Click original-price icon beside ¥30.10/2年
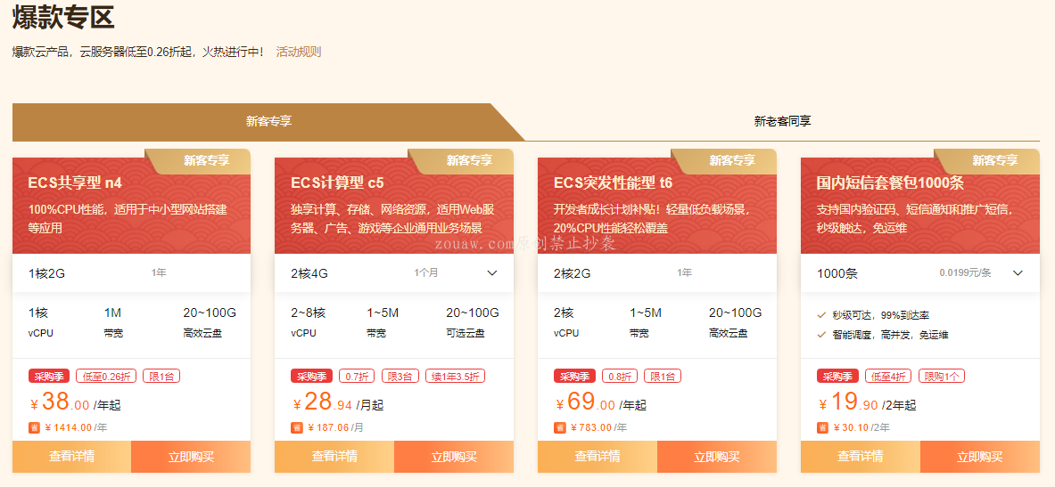1055x487 pixels. pos(822,427)
